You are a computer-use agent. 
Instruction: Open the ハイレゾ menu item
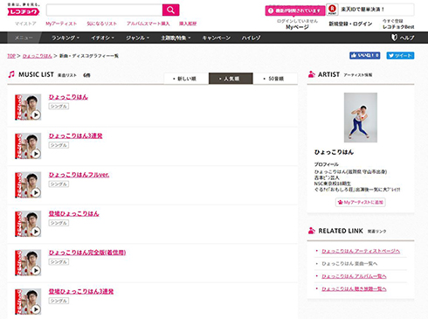pos(251,38)
